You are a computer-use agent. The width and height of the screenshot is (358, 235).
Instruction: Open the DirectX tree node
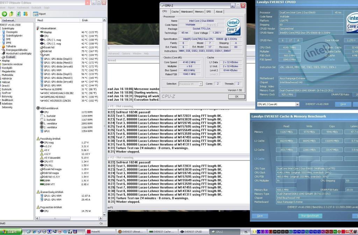(x=6, y=86)
